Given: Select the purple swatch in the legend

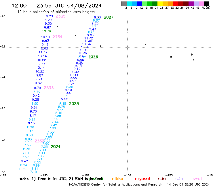Looking at the screenshot, I should [191, 3].
